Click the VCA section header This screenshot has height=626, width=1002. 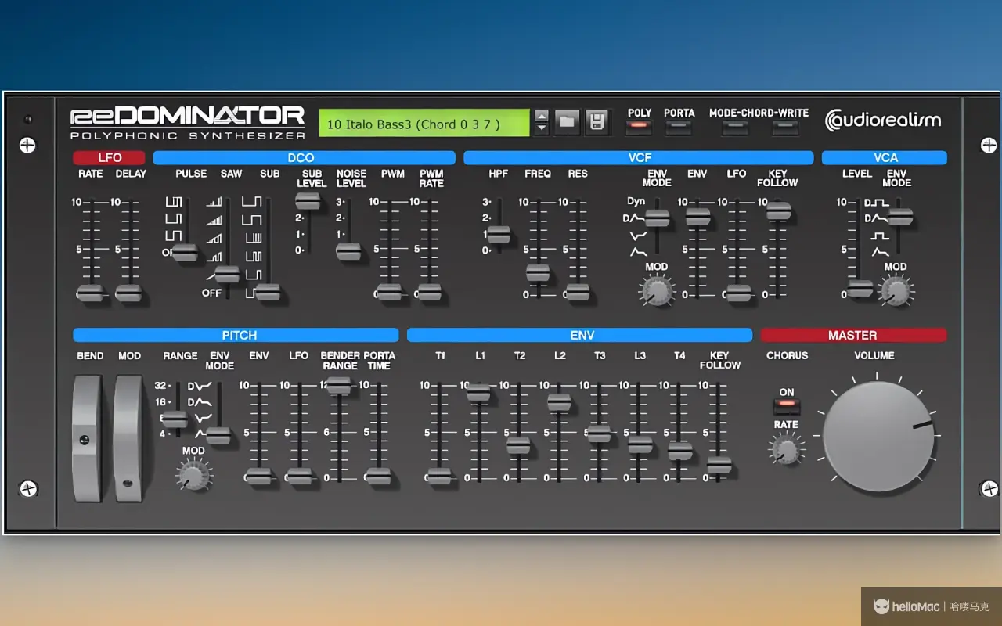[885, 157]
